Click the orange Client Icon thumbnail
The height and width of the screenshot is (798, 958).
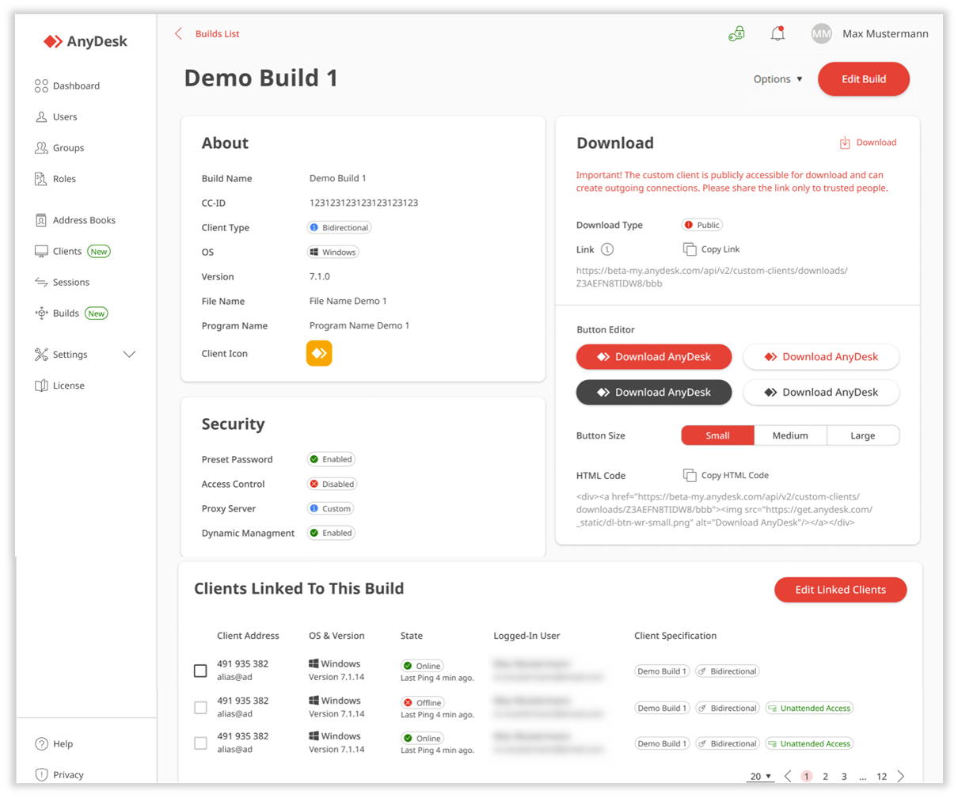(319, 354)
